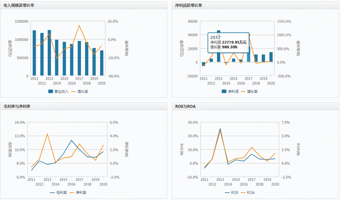Click the 2017 净利率 line point
The width and height of the screenshot is (341, 200).
(x=79, y=144)
